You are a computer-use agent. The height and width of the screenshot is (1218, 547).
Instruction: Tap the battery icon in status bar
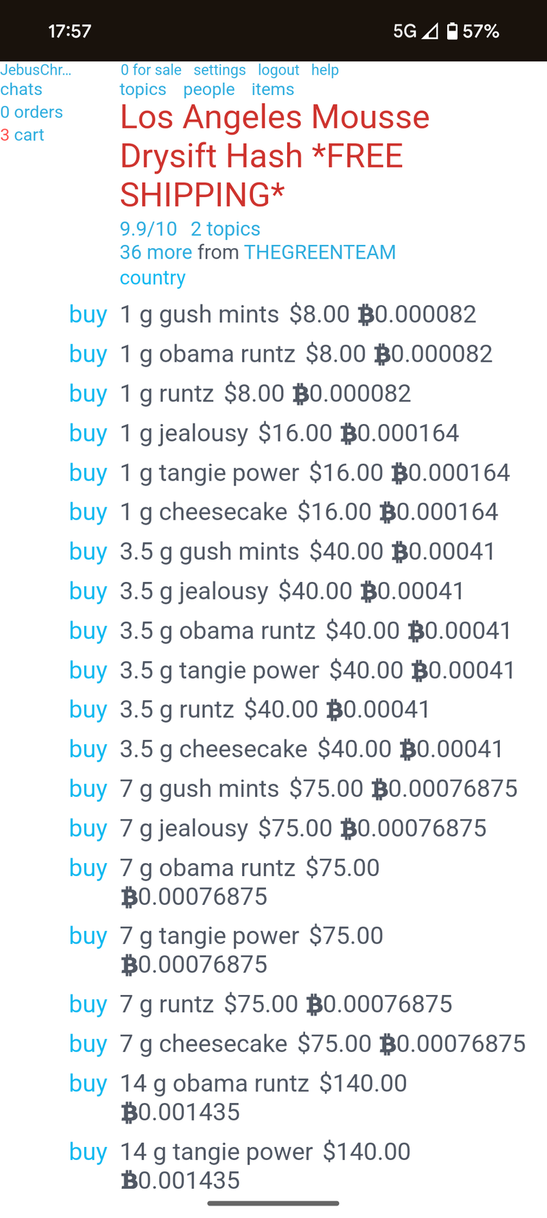452,31
